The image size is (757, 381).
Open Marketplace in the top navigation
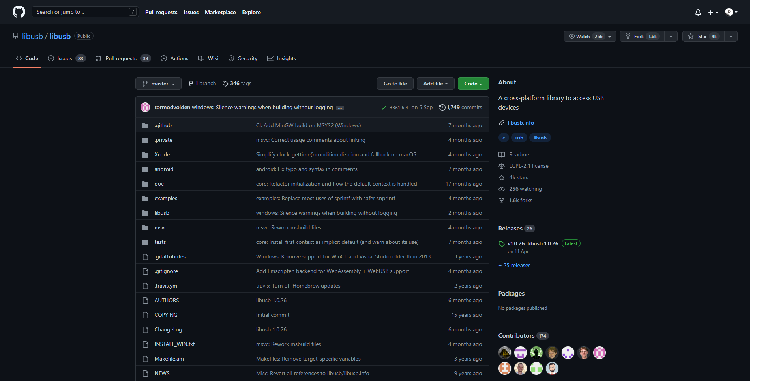click(x=220, y=12)
